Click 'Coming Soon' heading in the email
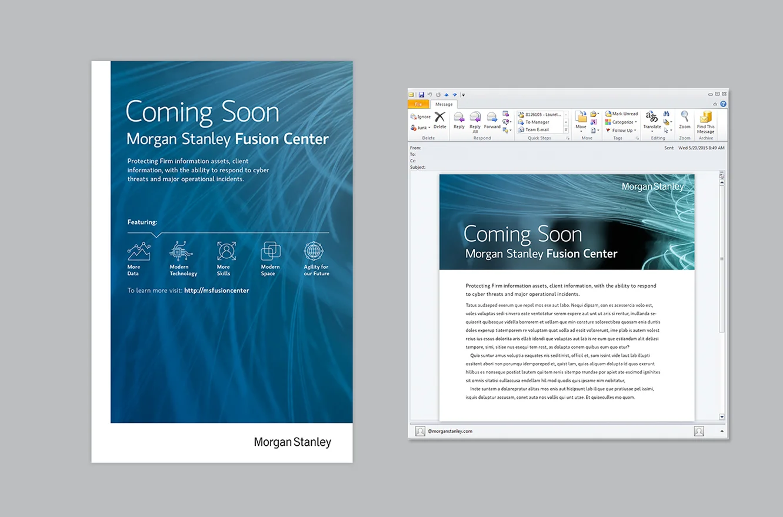This screenshot has height=517, width=783. [x=523, y=234]
